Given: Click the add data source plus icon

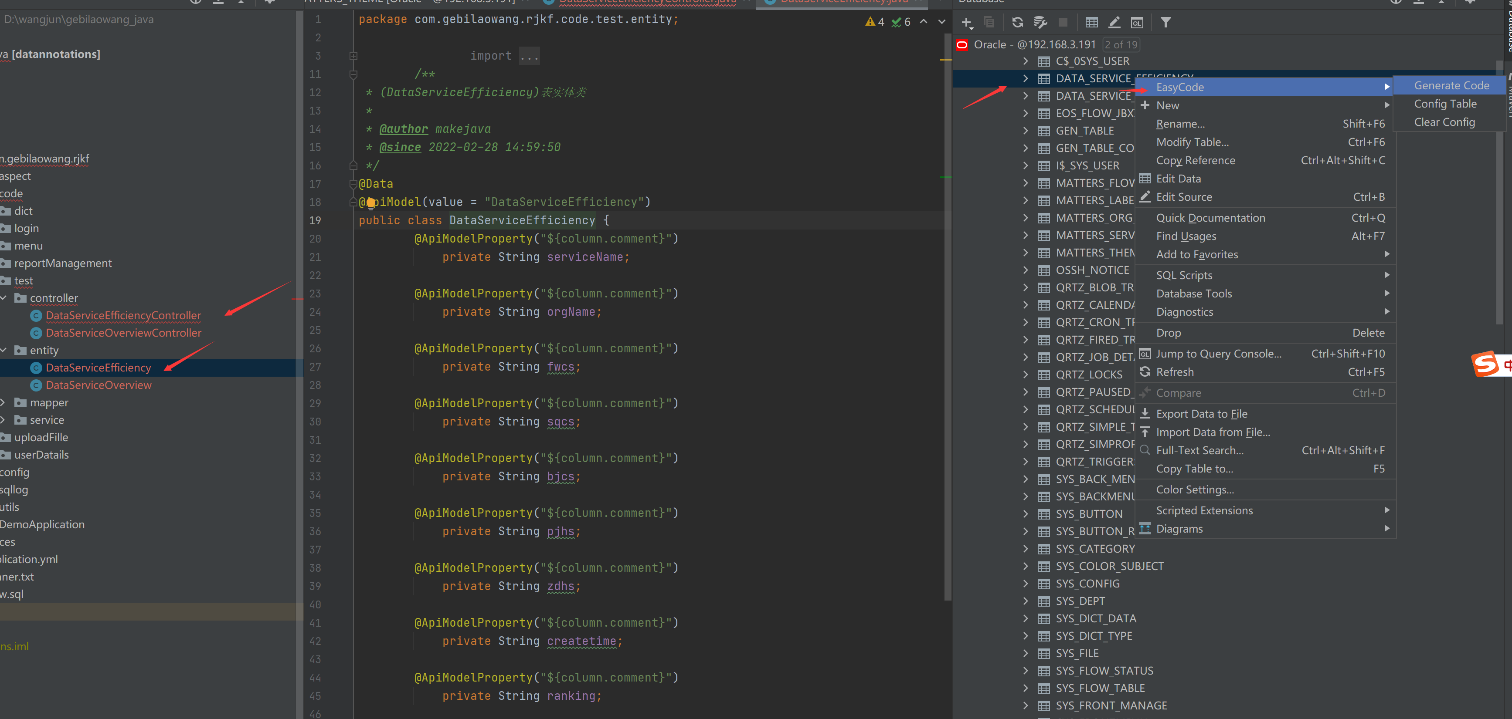Looking at the screenshot, I should [966, 22].
